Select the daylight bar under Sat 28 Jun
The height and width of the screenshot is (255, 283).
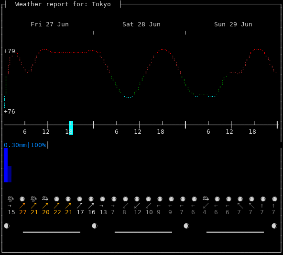click(x=143, y=232)
